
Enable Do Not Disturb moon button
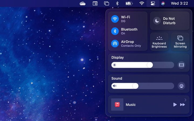[x=157, y=21]
